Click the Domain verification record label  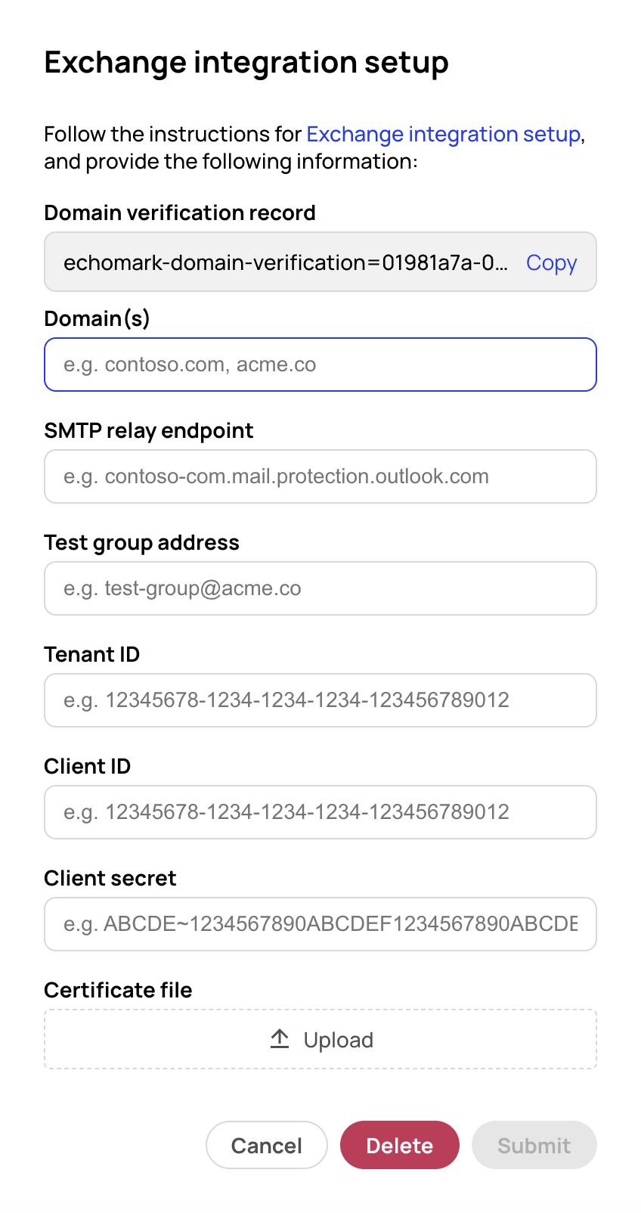[x=180, y=213]
